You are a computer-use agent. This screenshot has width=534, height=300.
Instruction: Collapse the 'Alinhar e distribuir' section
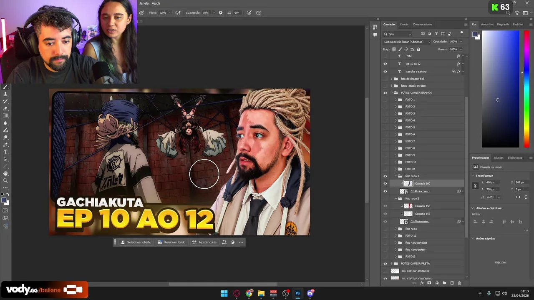pos(473,208)
